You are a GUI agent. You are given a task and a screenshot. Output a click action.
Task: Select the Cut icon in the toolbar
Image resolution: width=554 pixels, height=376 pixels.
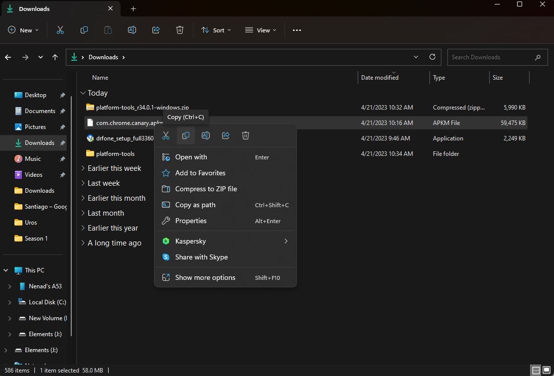(x=60, y=30)
